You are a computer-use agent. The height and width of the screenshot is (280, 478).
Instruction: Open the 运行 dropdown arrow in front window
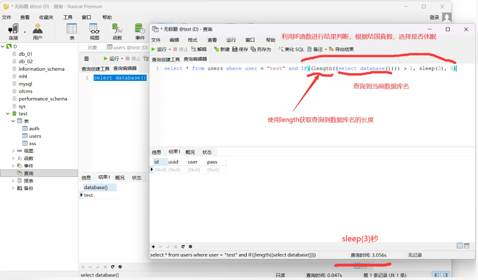click(170, 50)
